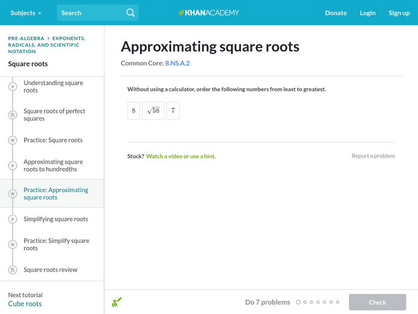Open the Subjects dropdown menu

(26, 13)
